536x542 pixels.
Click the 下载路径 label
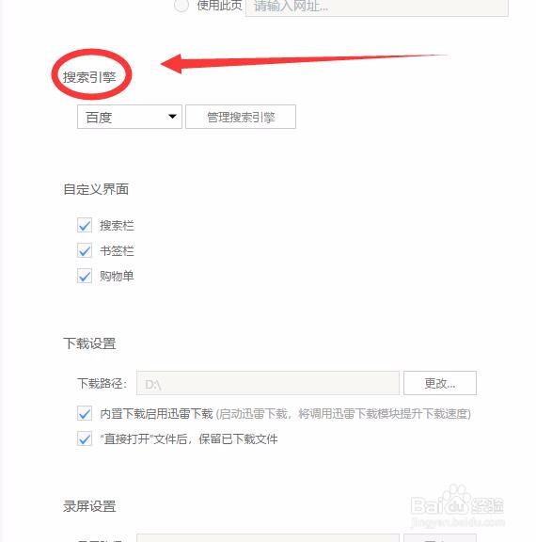coord(102,383)
